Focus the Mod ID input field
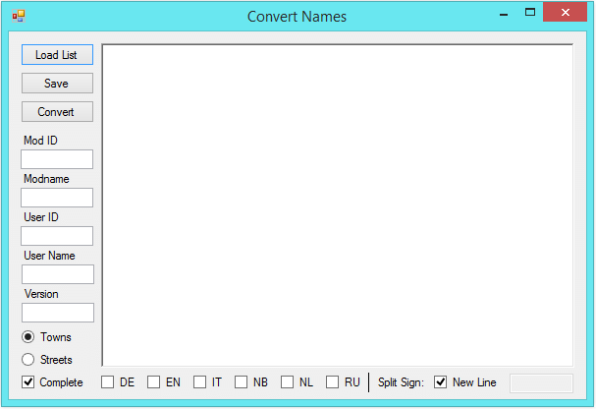 tap(57, 159)
